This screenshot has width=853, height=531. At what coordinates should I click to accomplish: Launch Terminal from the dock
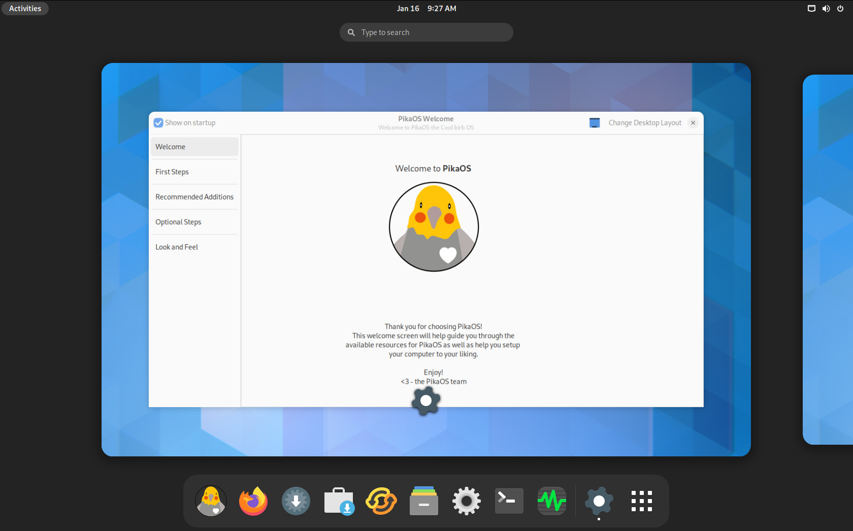pyautogui.click(x=509, y=501)
